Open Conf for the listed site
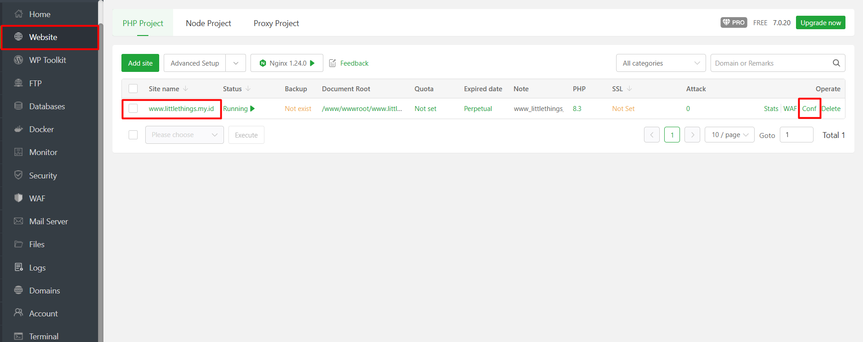 [x=809, y=109]
